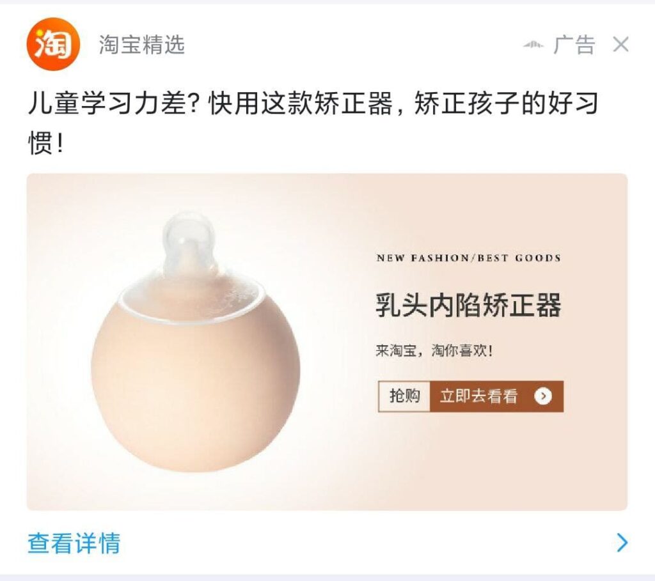Click the 惯! second line of the headline
This screenshot has width=655, height=581.
coord(45,143)
